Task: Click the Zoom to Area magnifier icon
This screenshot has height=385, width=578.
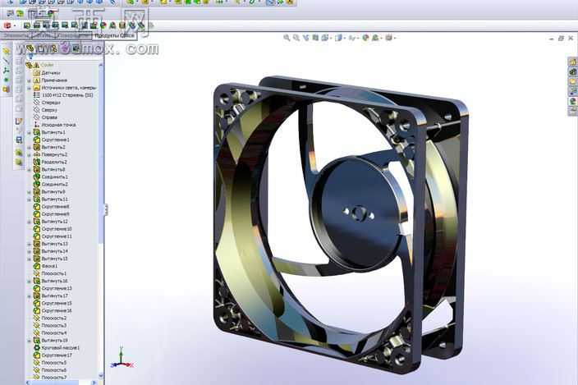Action: (296, 38)
